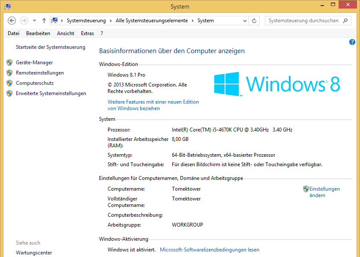The image size is (360, 257).
Task: Open Remoteeinstellungen link
Action: click(40, 73)
